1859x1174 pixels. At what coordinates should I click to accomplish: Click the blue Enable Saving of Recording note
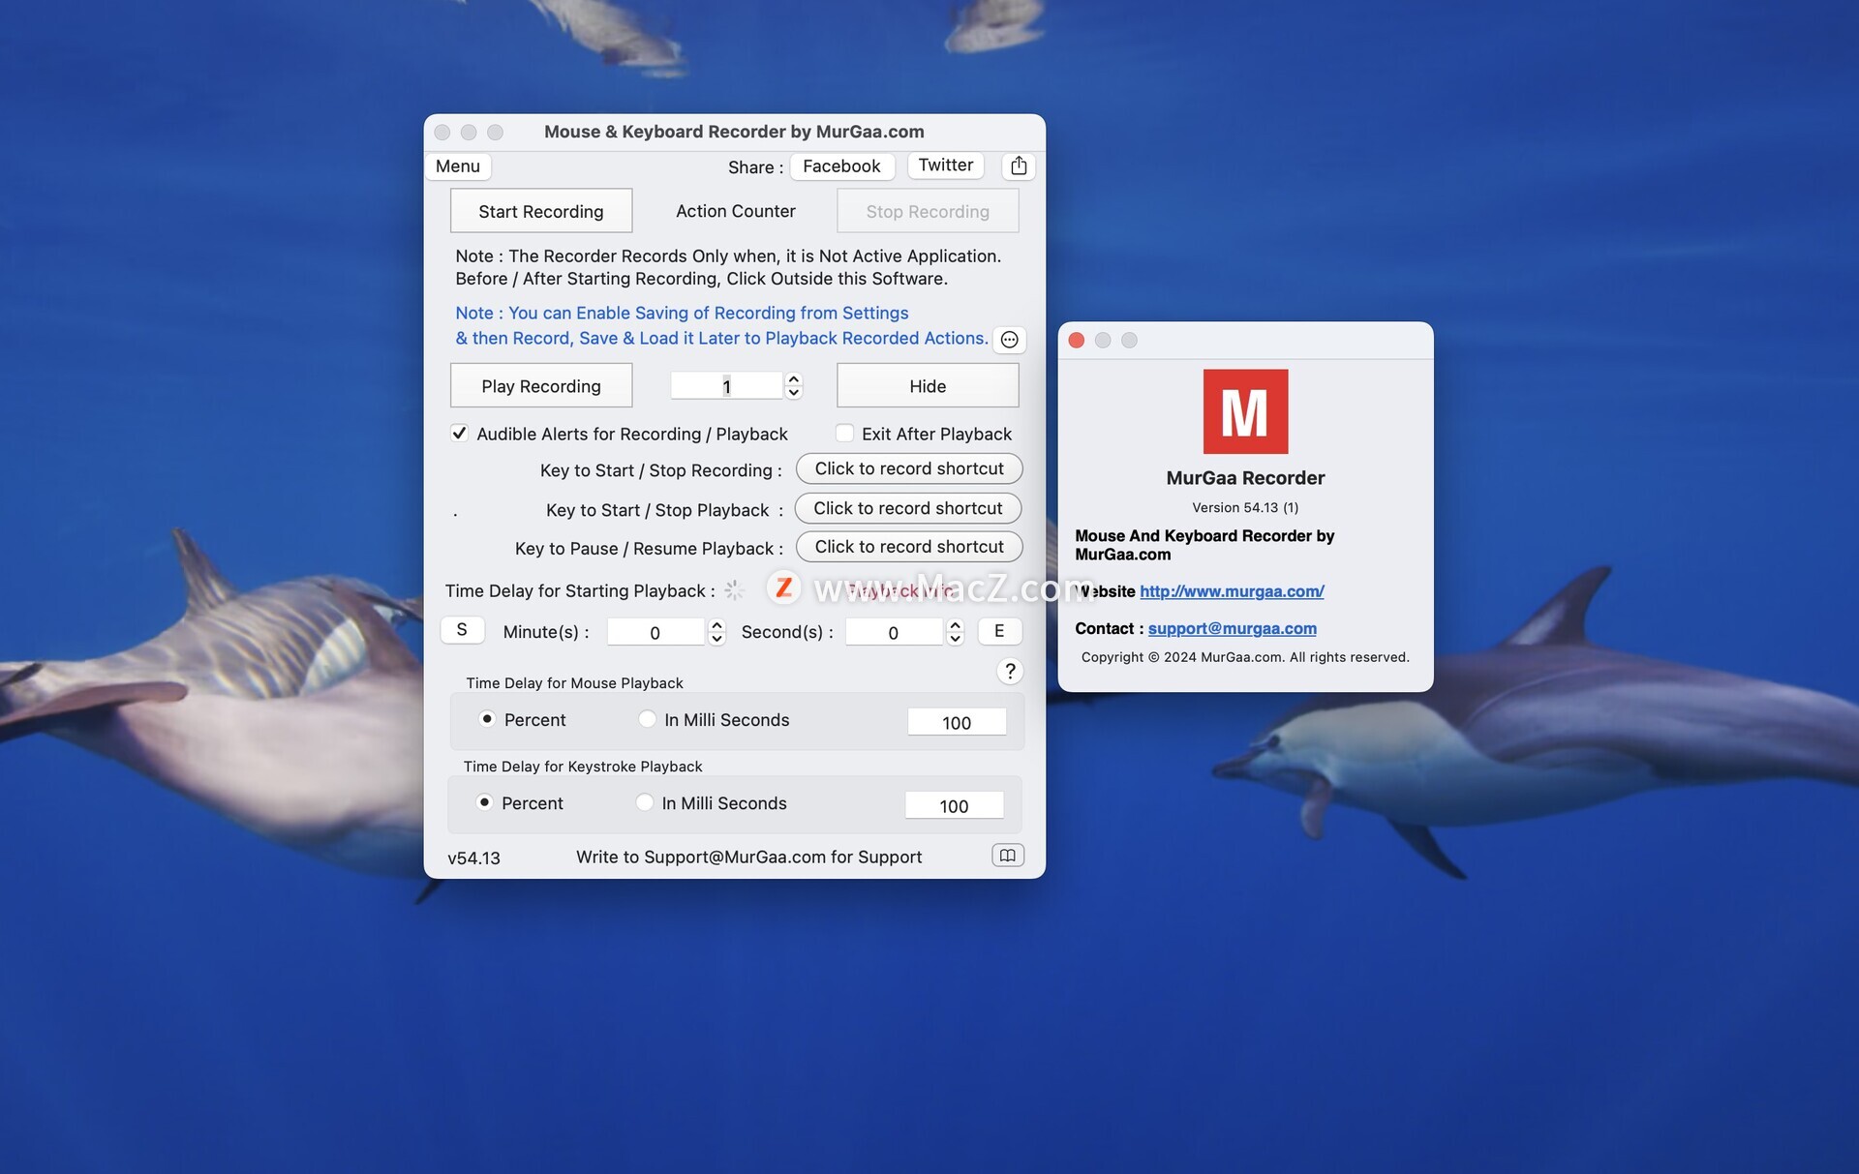tap(721, 325)
